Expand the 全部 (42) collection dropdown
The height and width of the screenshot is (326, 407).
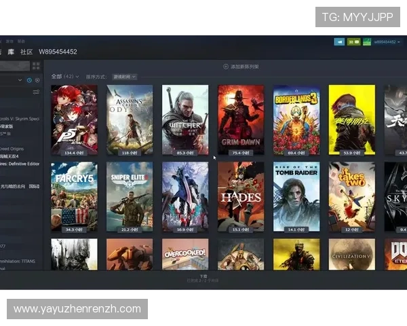[65, 77]
